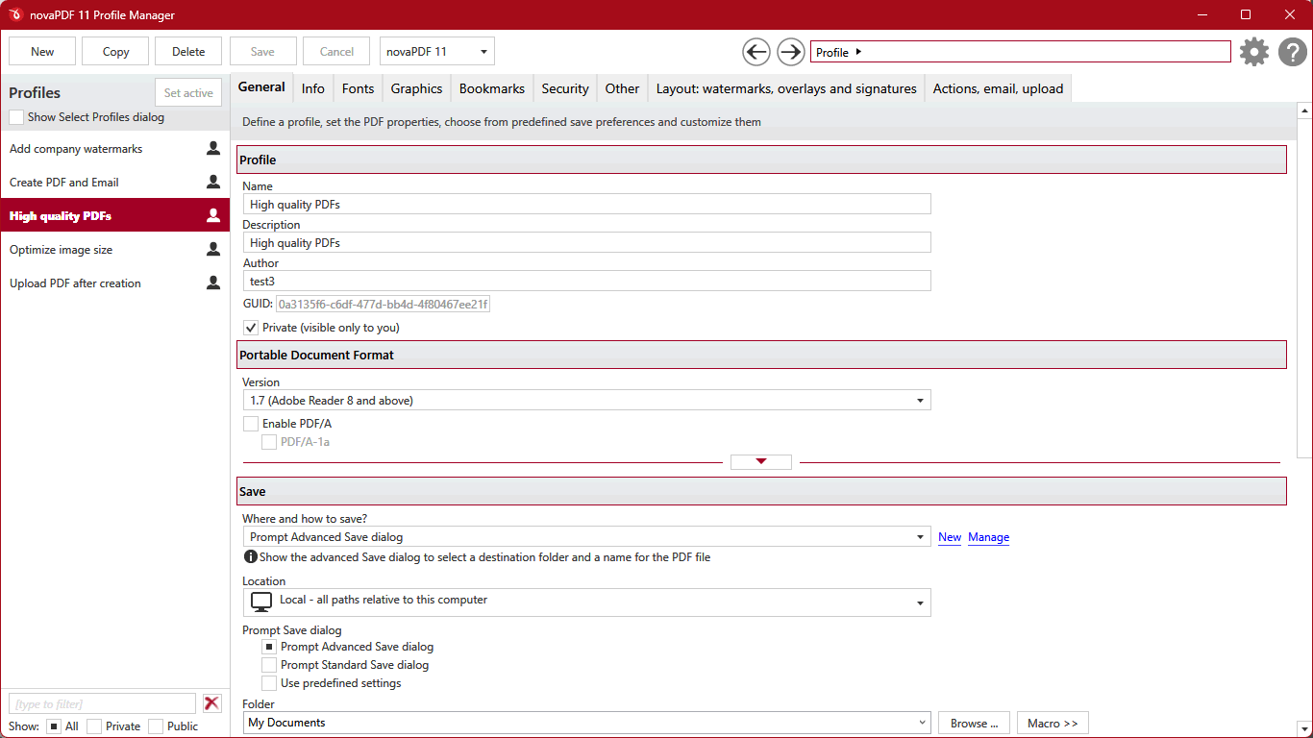Select Add company watermarks profile

115,149
